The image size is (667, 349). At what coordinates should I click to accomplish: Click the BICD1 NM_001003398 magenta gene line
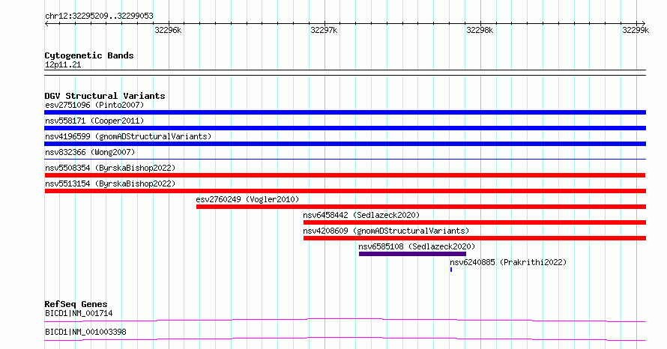(345, 339)
